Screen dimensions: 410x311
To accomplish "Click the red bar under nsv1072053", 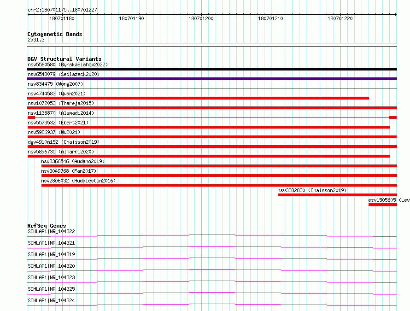I will pyautogui.click(x=212, y=108).
